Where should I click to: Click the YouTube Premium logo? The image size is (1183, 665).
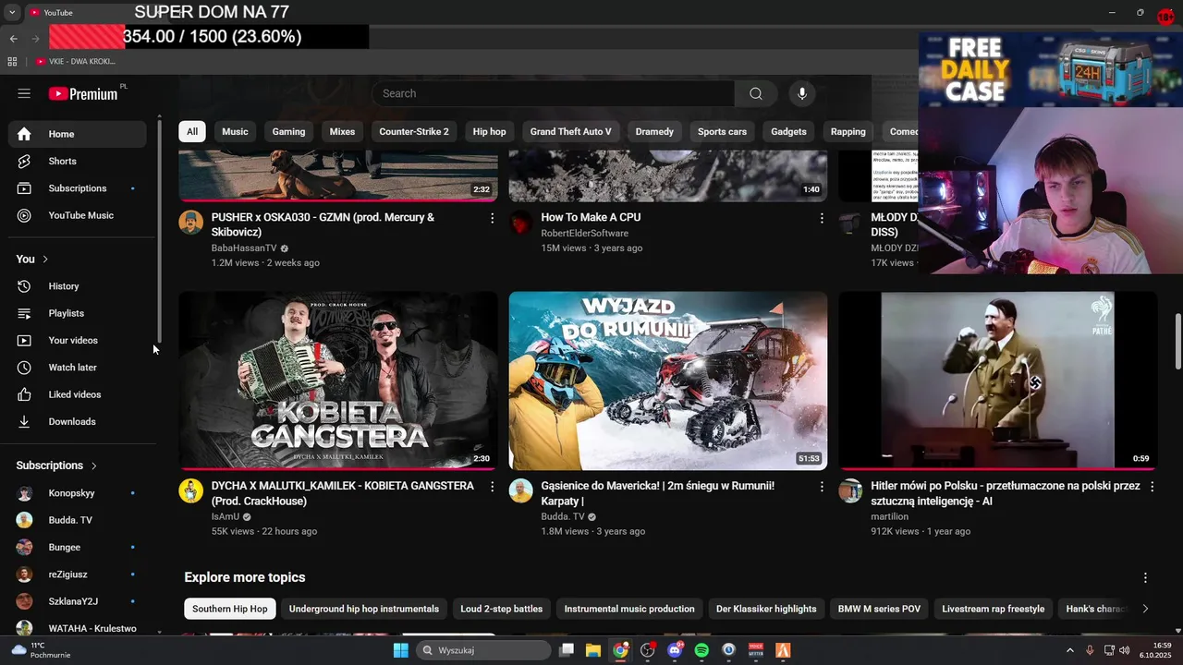pos(83,93)
